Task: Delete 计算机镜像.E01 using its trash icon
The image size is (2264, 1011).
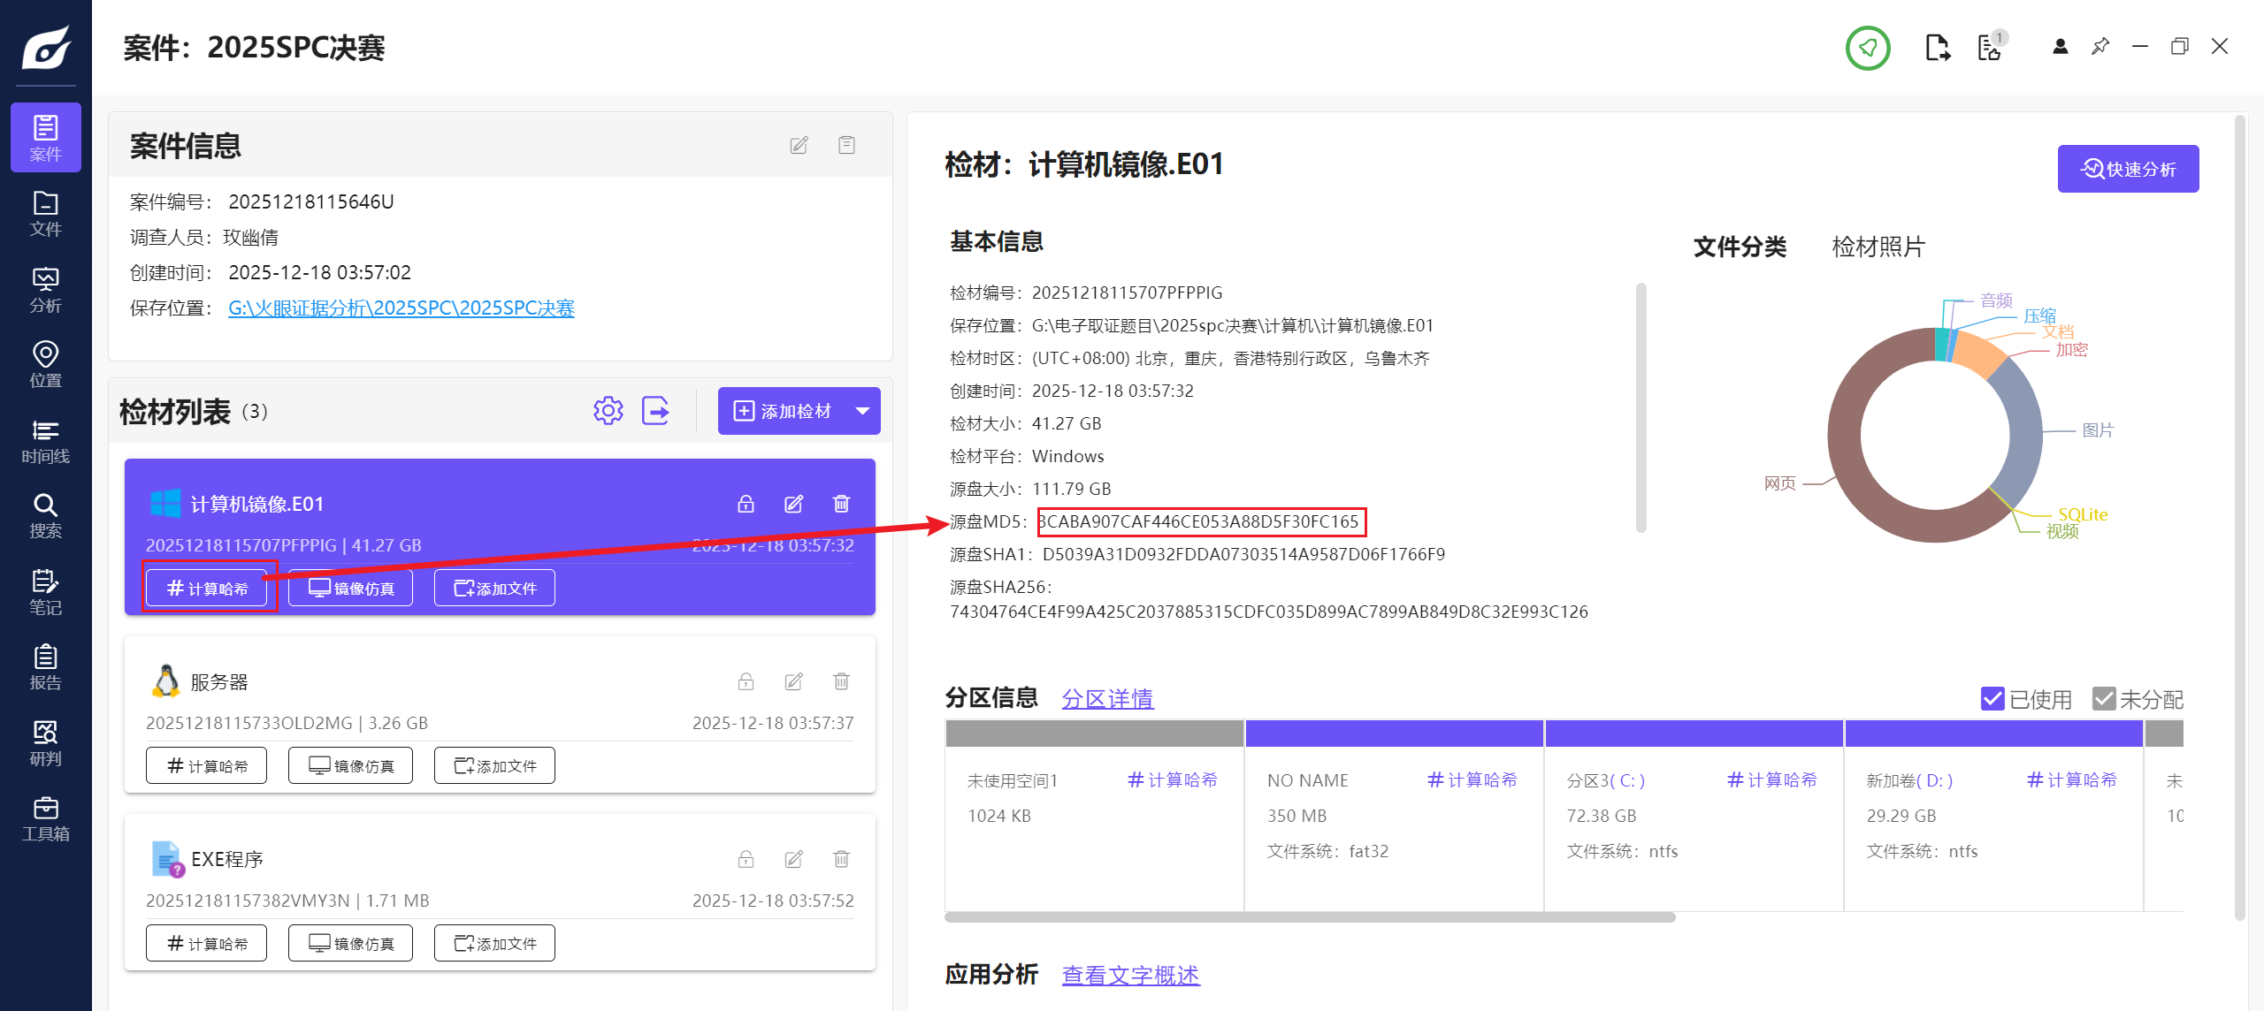Action: click(841, 504)
